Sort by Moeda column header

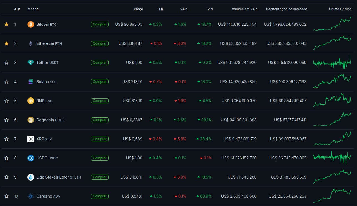[33, 9]
